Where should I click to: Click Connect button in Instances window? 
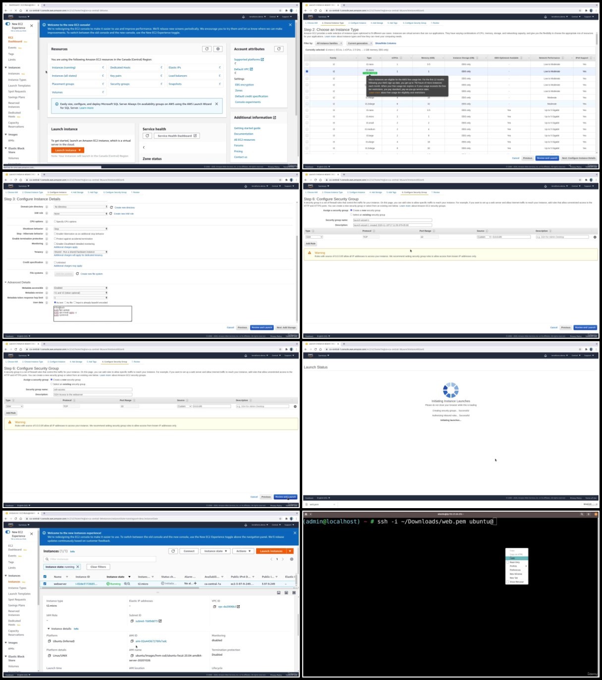(189, 551)
